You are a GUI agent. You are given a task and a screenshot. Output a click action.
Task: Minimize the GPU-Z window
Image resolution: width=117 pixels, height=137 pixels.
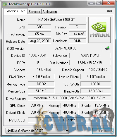pos(92,3)
